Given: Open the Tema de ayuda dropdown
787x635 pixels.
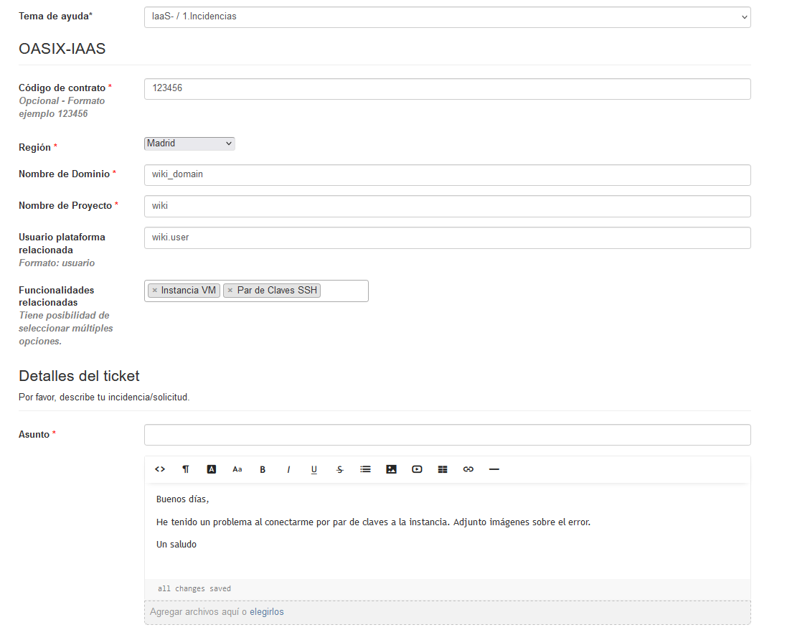Looking at the screenshot, I should click(x=447, y=17).
